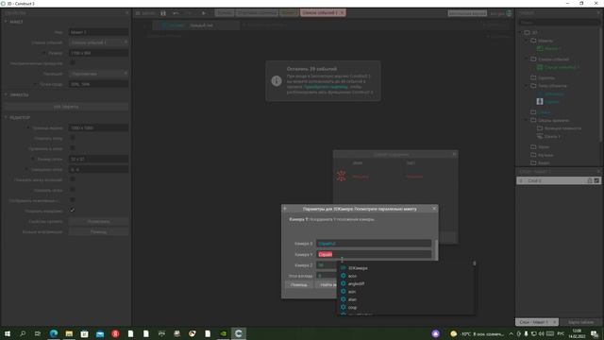Image resolution: width=604 pixels, height=340 pixels.
Task: Toggle the show grid checkbox
Action: (73, 138)
